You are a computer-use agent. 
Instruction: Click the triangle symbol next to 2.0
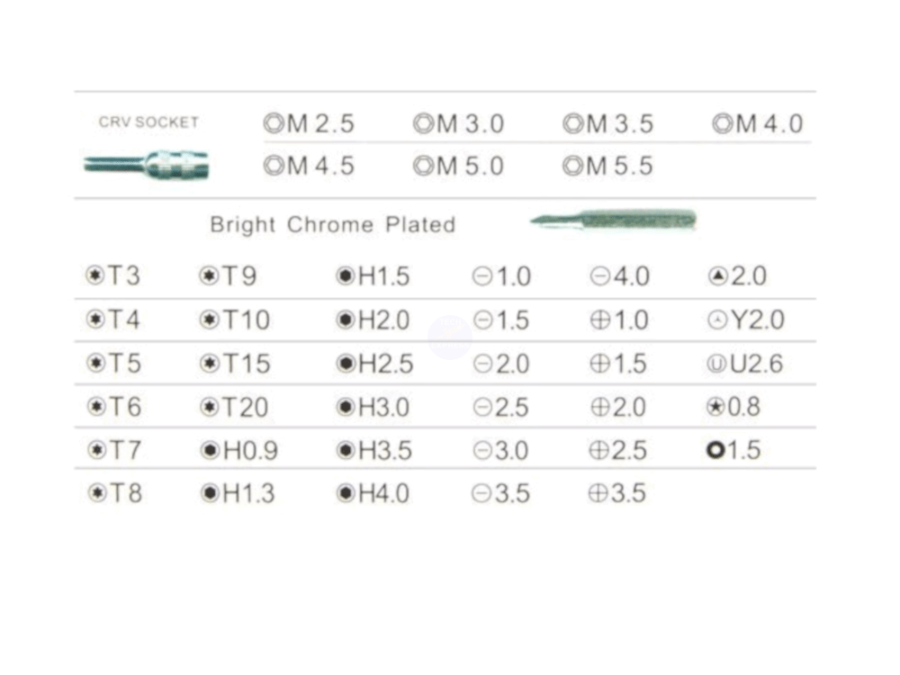(x=717, y=276)
